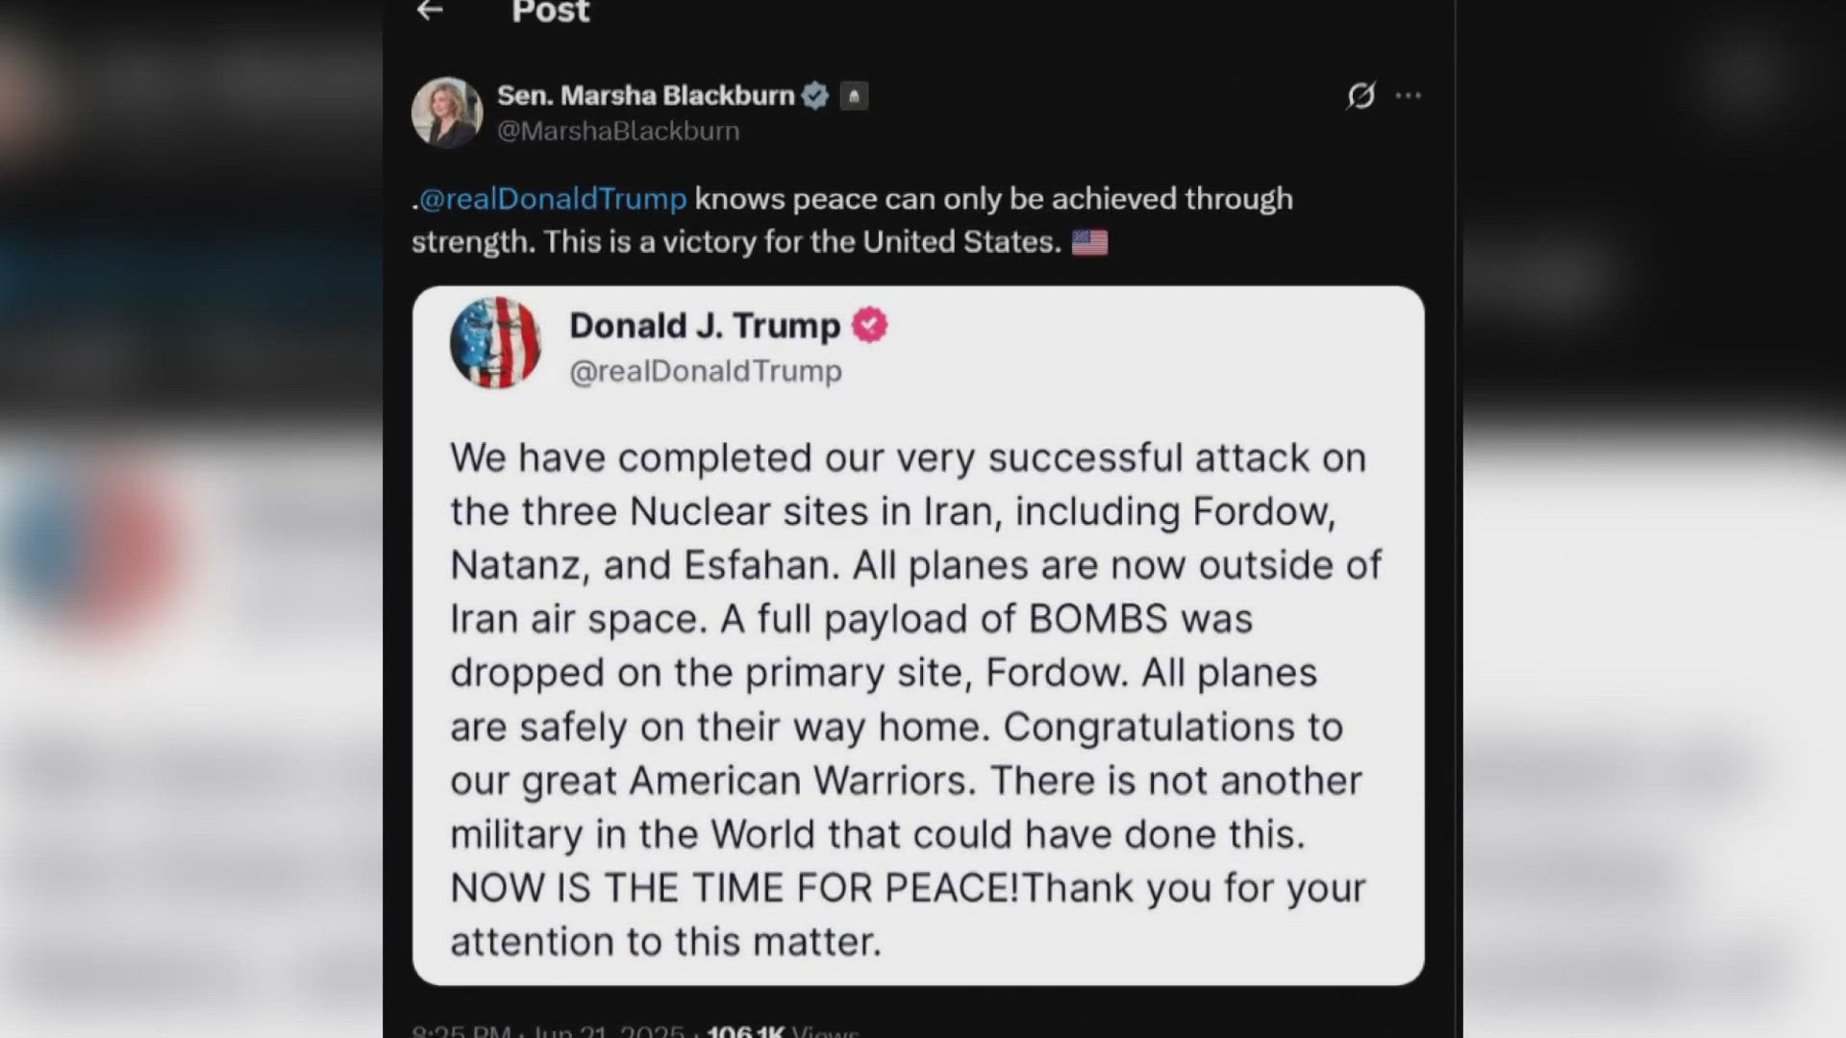Open the quoted Donald J. Trump post

point(918,634)
